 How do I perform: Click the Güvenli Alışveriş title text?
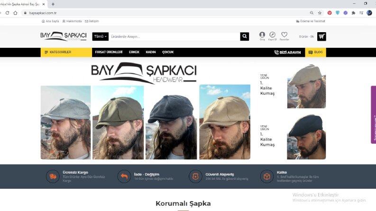click(x=220, y=174)
